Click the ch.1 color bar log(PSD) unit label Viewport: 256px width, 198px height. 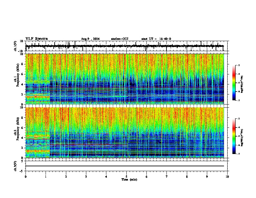[242, 84]
